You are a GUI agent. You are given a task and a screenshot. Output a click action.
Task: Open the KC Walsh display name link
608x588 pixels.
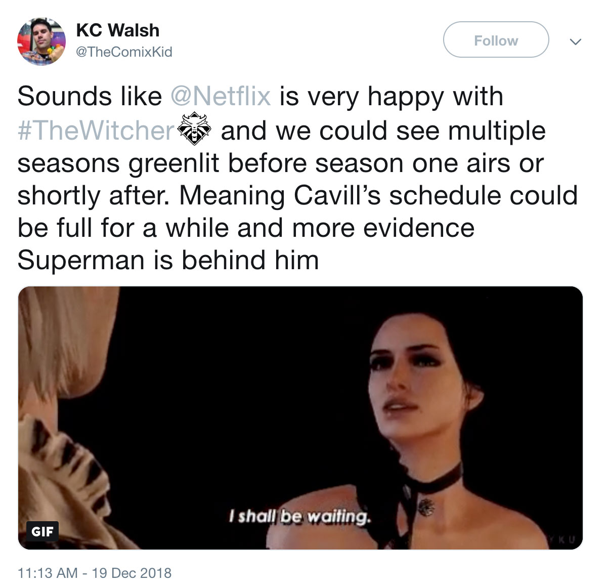(118, 30)
